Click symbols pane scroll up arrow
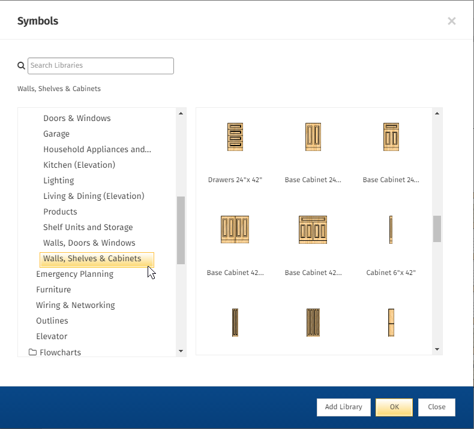This screenshot has width=474, height=429. click(x=437, y=113)
